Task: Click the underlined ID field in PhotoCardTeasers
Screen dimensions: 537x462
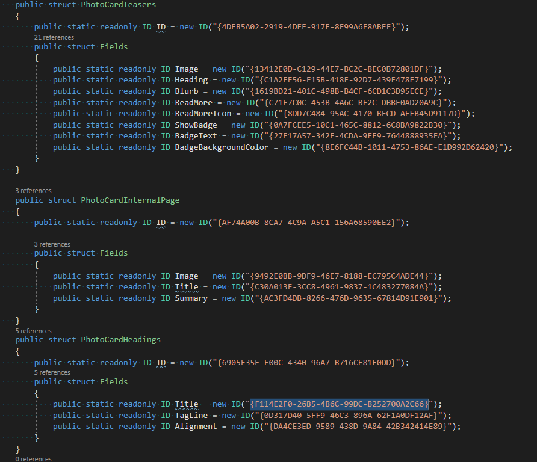Action: [161, 26]
